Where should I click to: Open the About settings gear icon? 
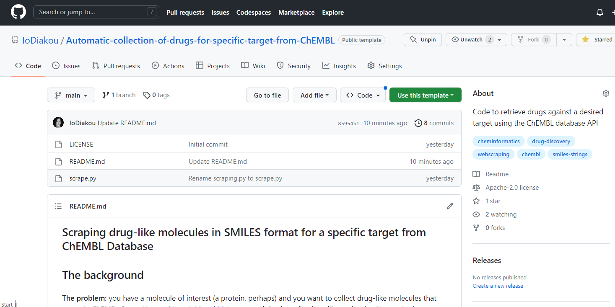click(606, 93)
